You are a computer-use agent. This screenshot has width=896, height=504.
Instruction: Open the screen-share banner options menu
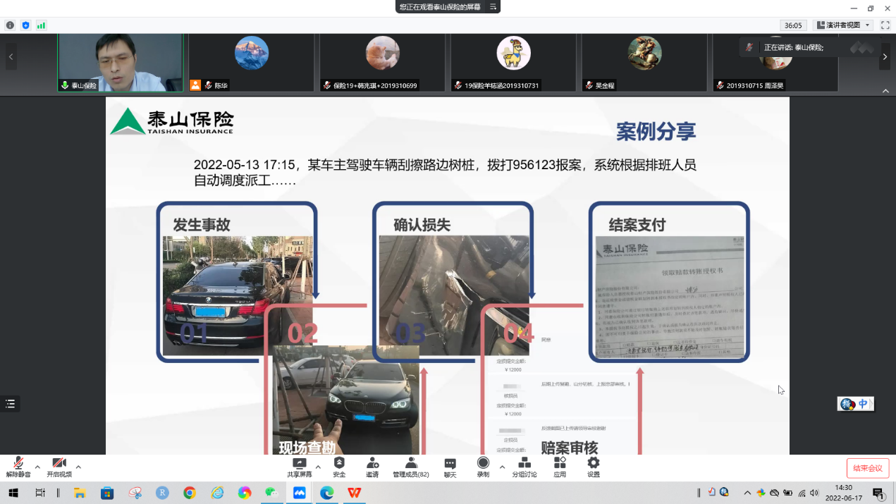coord(493,7)
